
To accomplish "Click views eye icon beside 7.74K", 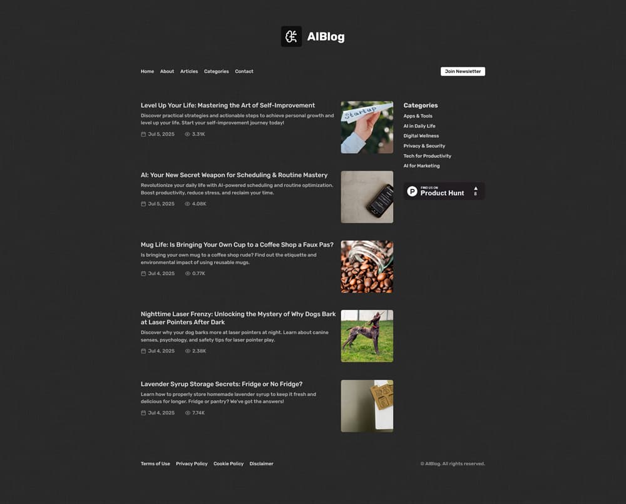I will pyautogui.click(x=188, y=413).
